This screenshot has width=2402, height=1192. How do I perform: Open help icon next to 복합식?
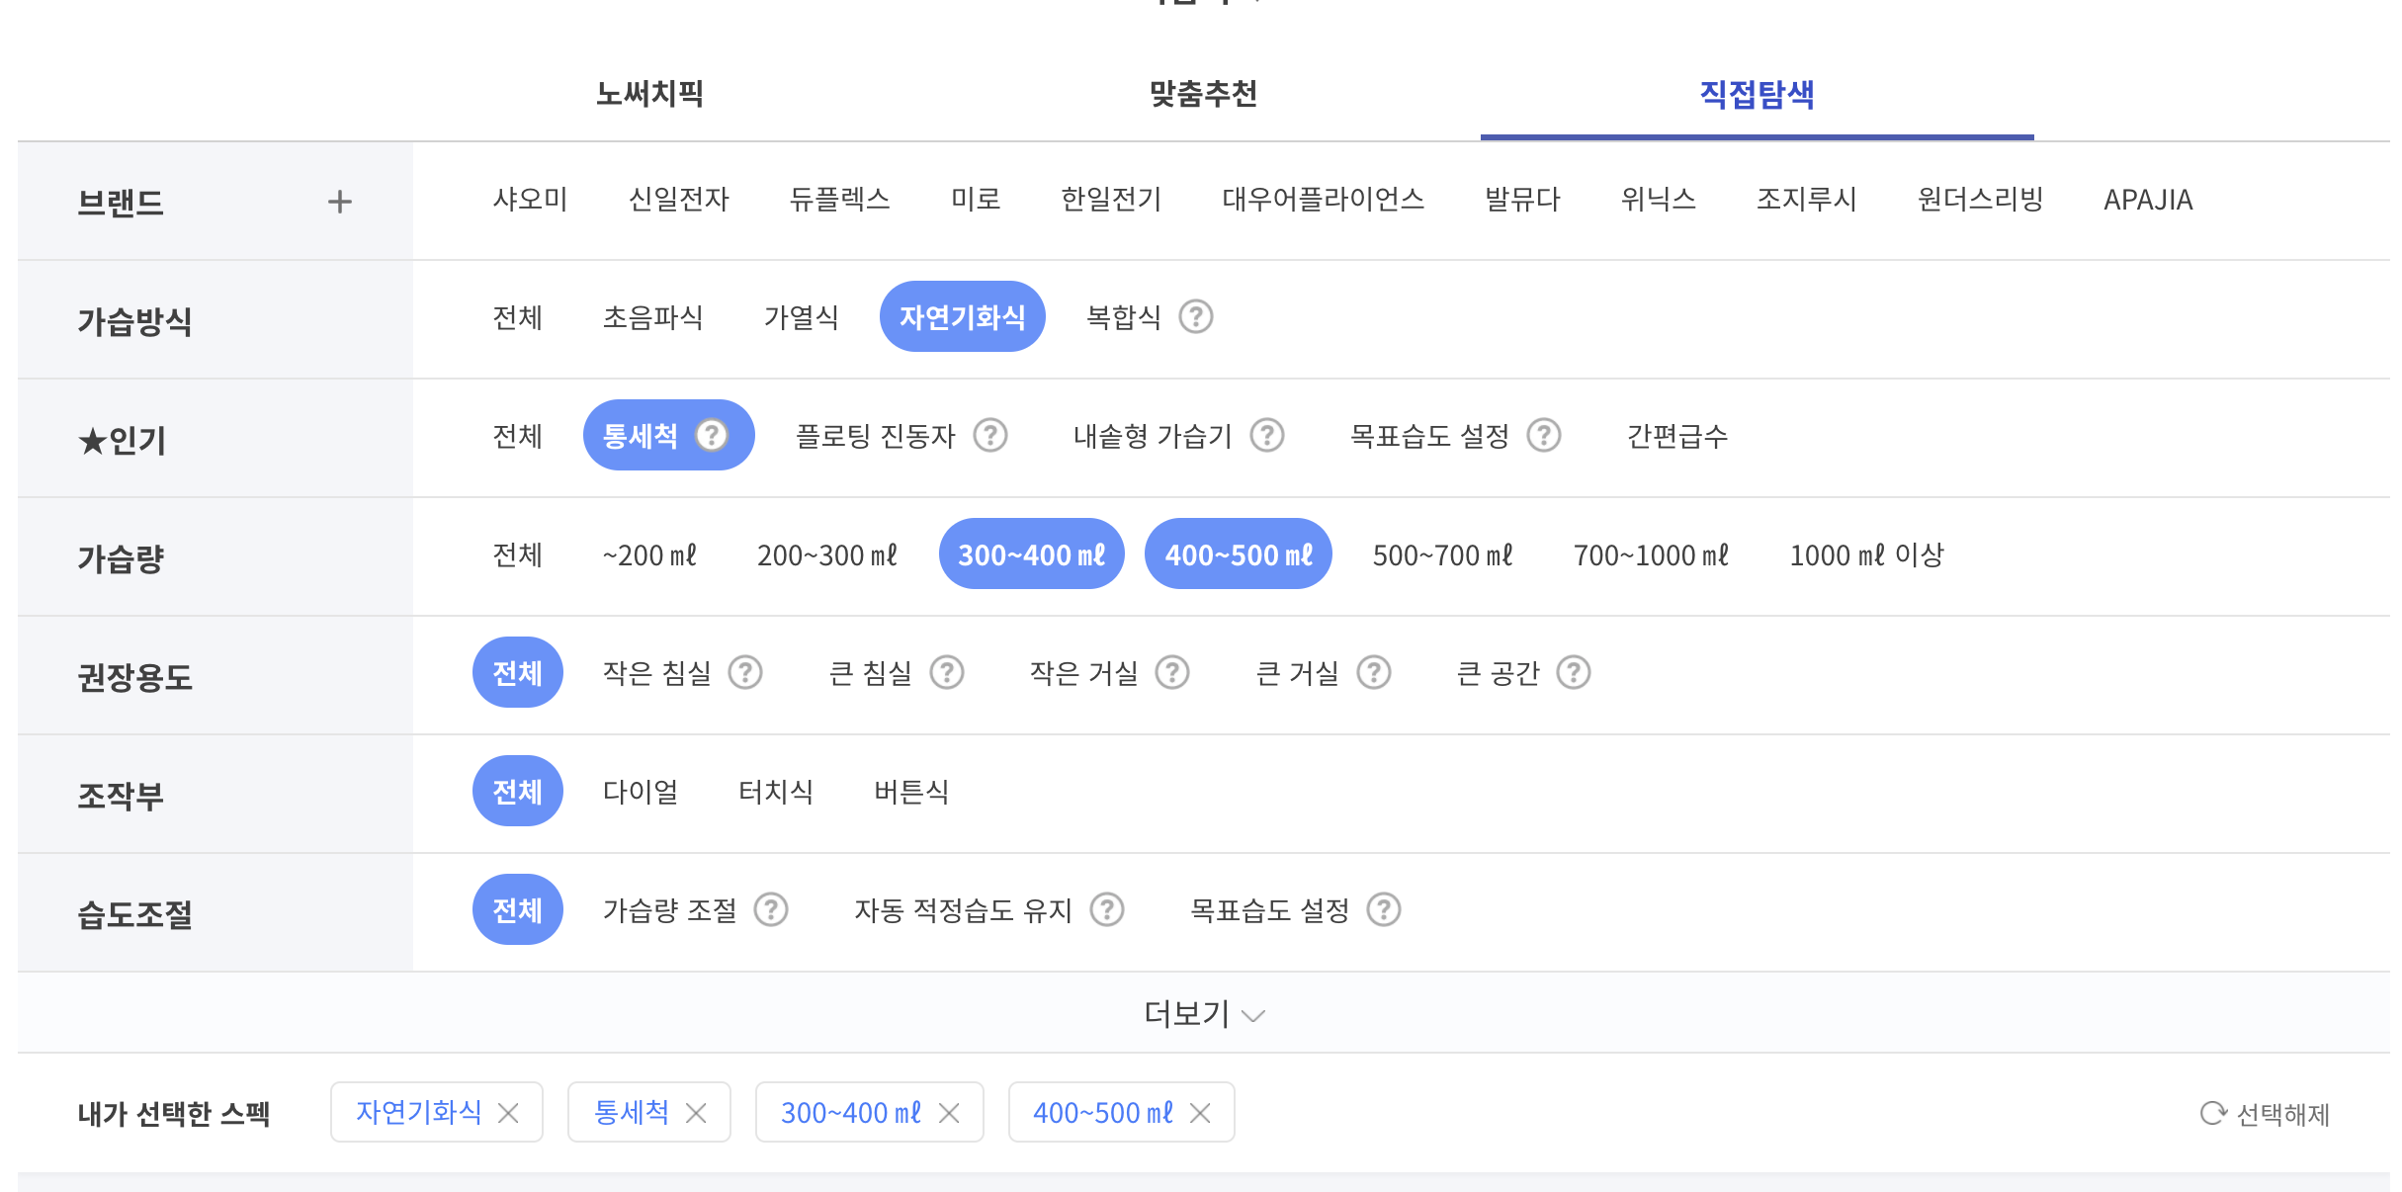[1196, 316]
